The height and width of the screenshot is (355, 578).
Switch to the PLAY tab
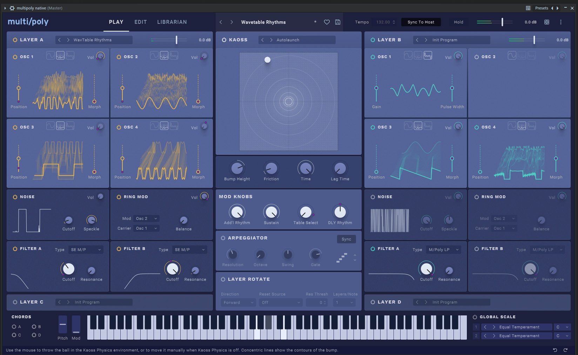(116, 22)
